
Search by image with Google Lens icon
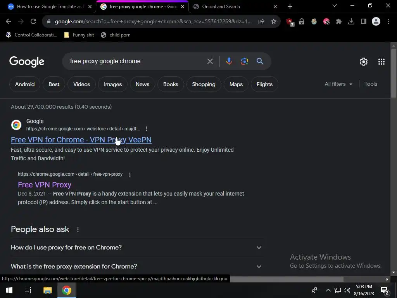point(245,61)
